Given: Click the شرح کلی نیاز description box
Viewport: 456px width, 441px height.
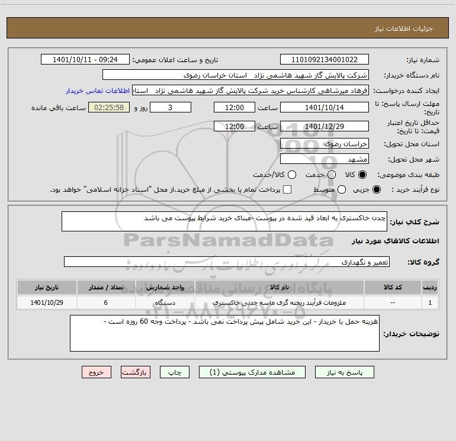Looking at the screenshot, I should (x=224, y=221).
